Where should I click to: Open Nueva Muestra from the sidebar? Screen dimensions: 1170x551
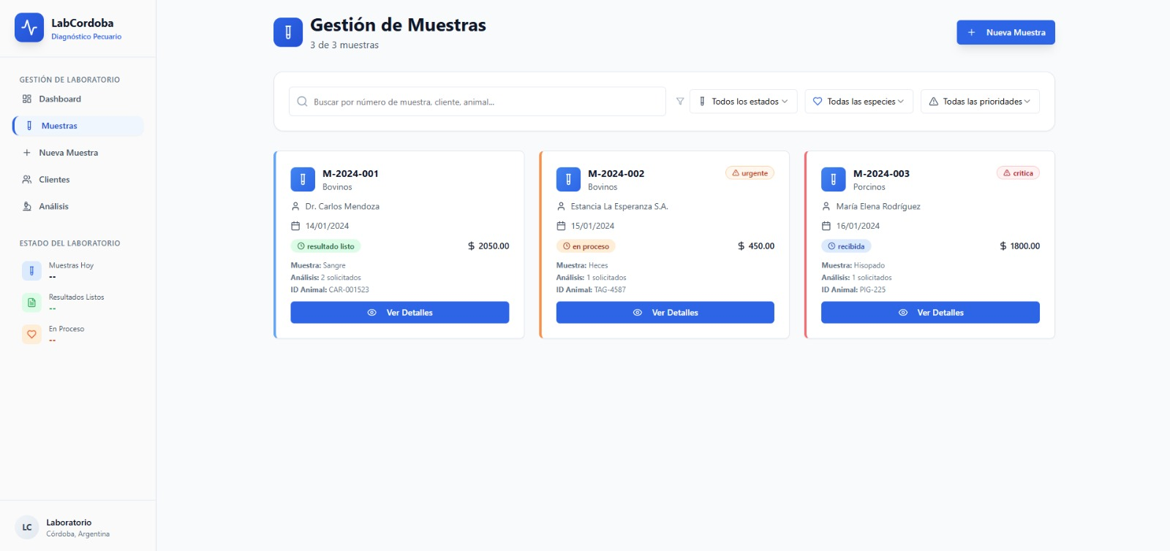[78, 153]
